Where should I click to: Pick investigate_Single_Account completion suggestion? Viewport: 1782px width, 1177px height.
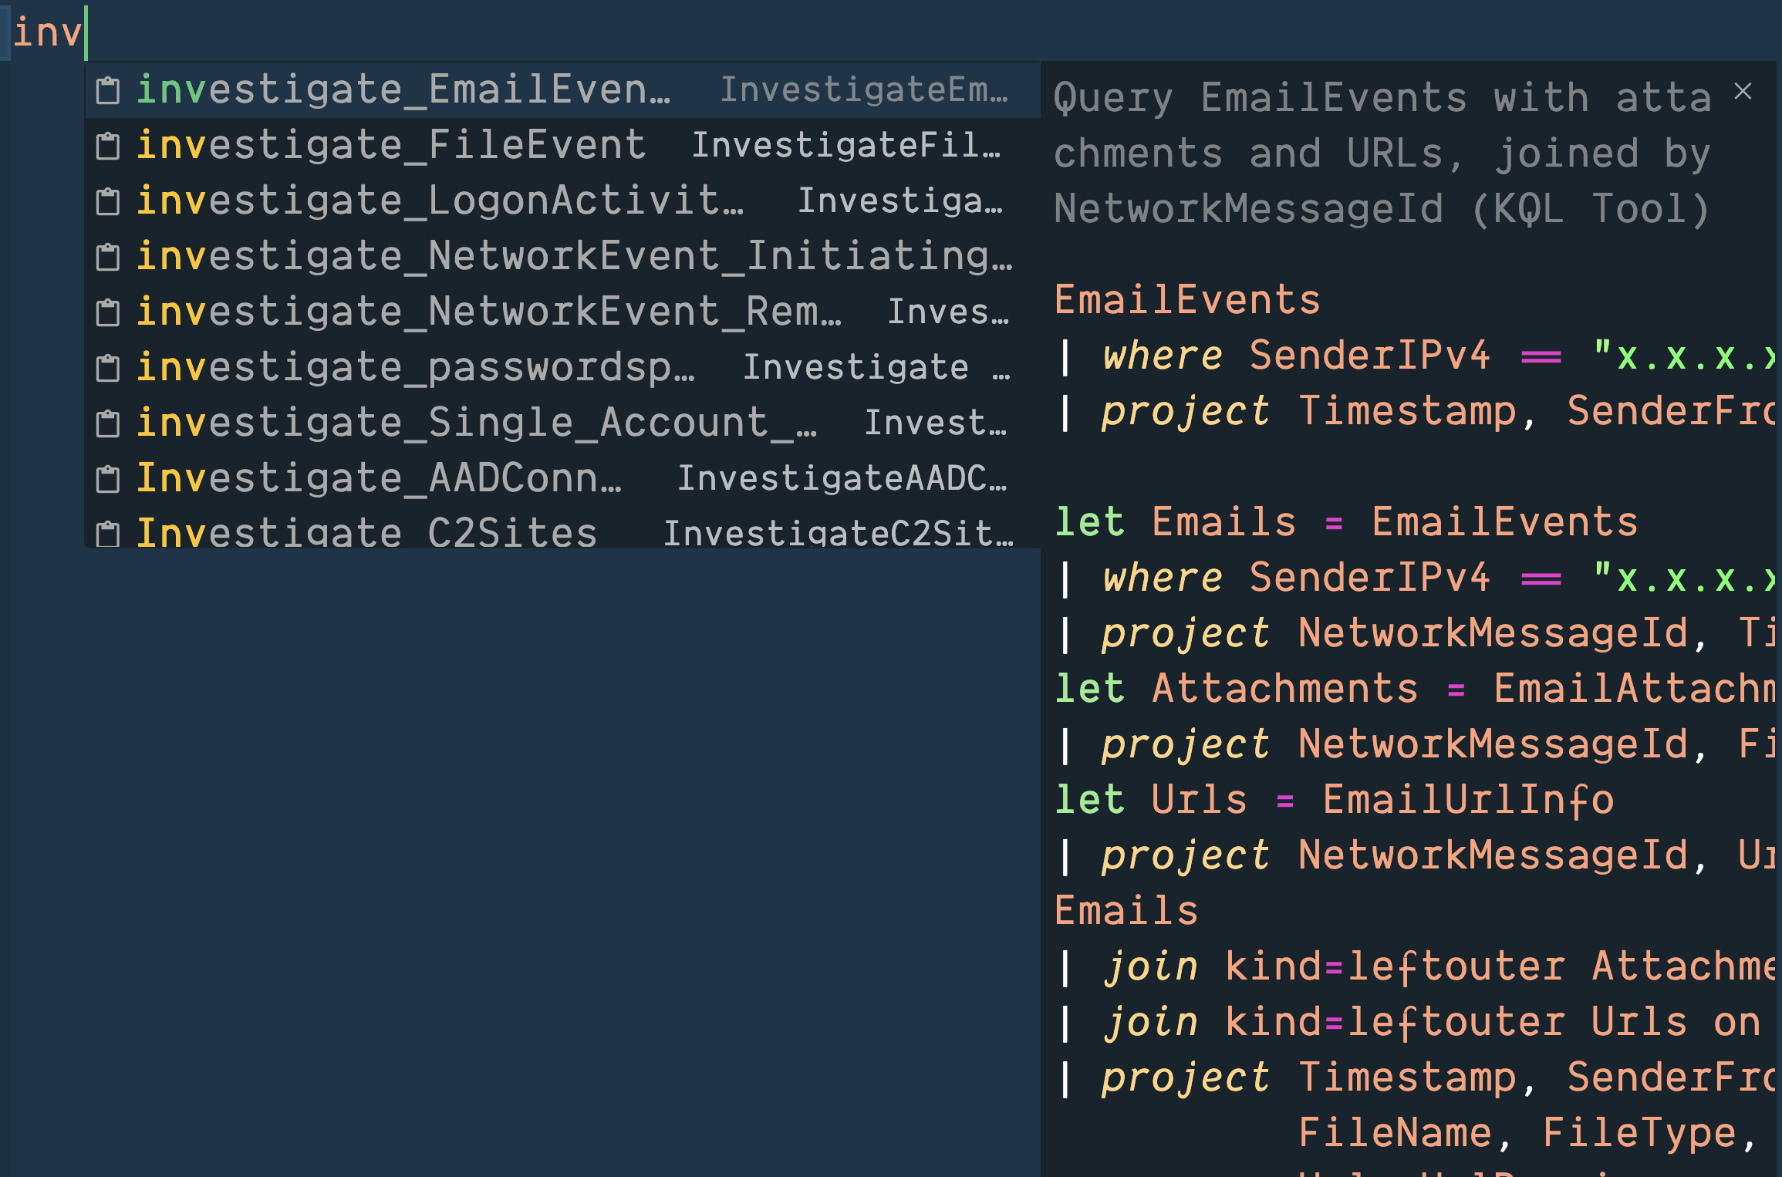point(475,423)
